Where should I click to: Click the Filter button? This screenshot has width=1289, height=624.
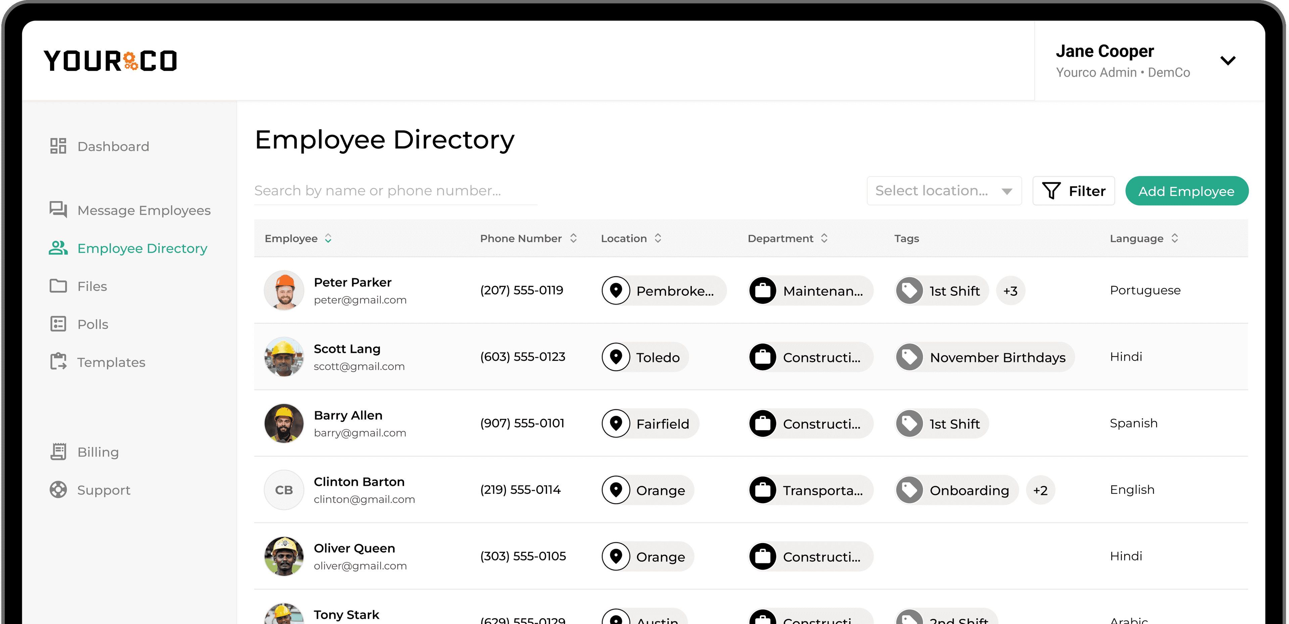(1073, 191)
